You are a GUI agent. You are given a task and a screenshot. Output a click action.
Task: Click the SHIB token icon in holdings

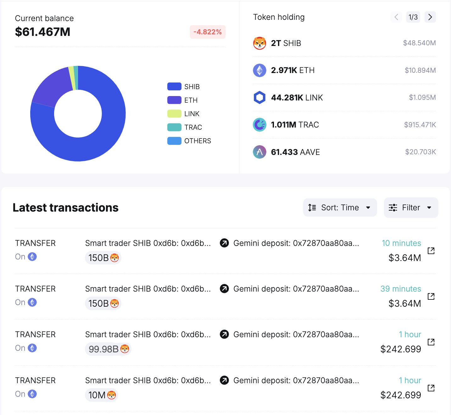[259, 43]
